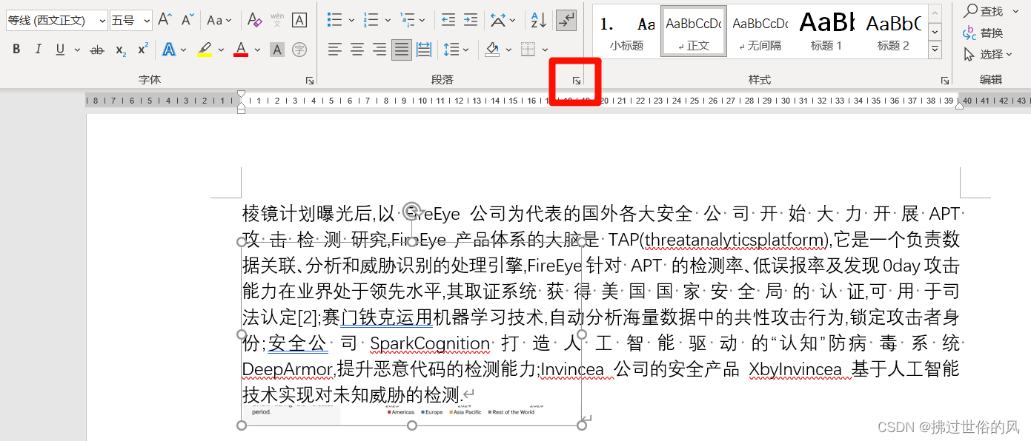Increase paragraph indent
Viewport: 1031px width, 441px height.
471,20
